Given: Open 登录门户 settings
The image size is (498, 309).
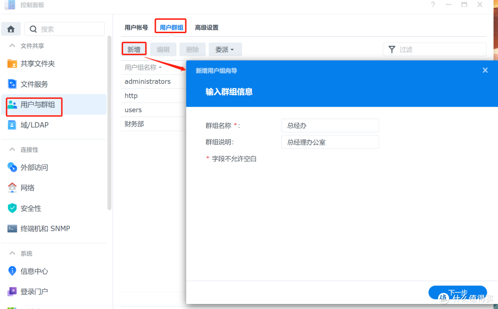Looking at the screenshot, I should 34,292.
